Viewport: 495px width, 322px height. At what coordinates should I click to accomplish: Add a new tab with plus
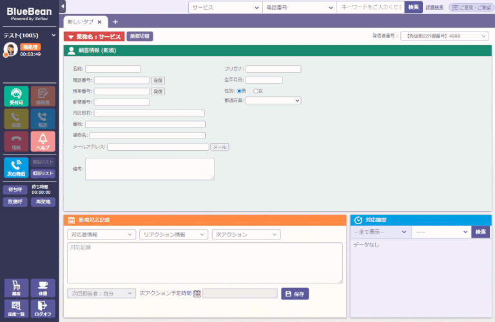click(x=115, y=22)
